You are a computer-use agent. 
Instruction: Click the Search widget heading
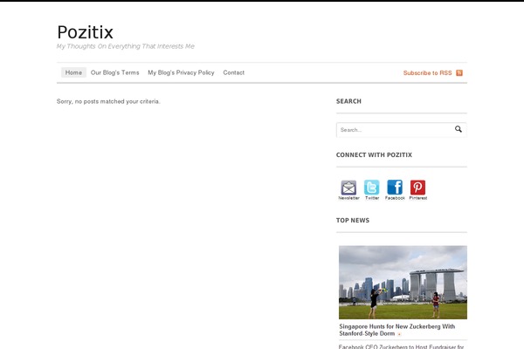(x=348, y=101)
